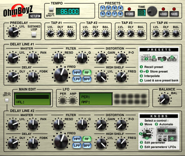This screenshot has width=185, height=156.
Task: Enable RF filter on Delay Line #1
Action: (x=87, y=73)
